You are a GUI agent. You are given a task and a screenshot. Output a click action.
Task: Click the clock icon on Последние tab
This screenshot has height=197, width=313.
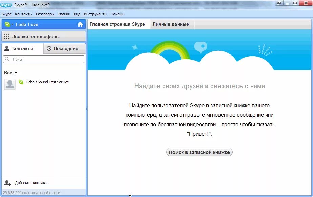pos(49,48)
